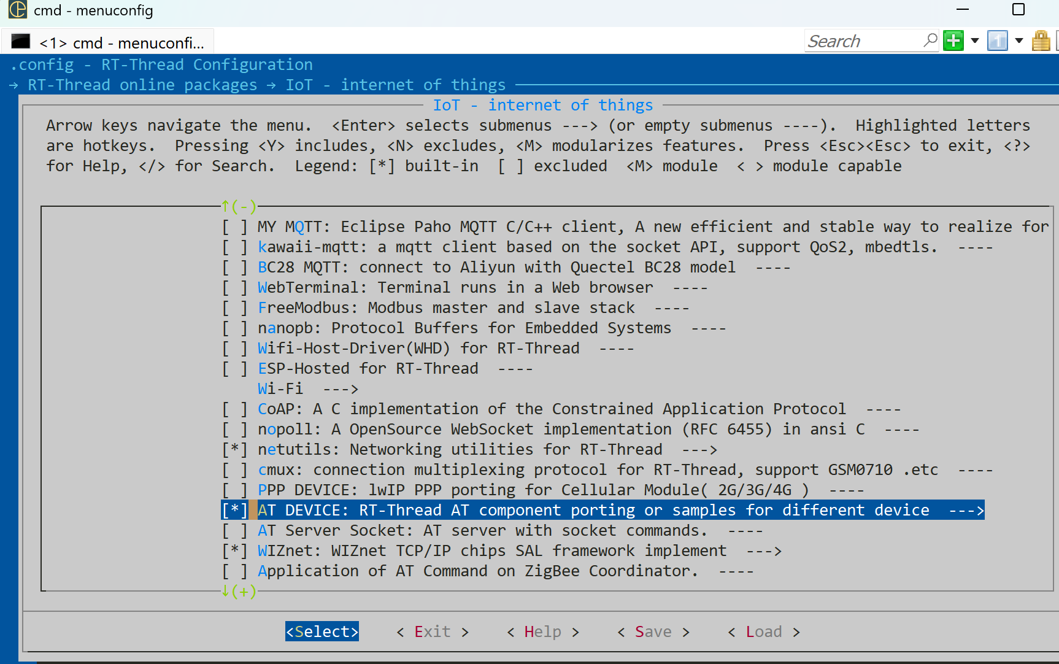Click the 'Wifi-Host-Driver(WHD) for RT-Thread' row
Image resolution: width=1059 pixels, height=664 pixels.
click(x=428, y=349)
